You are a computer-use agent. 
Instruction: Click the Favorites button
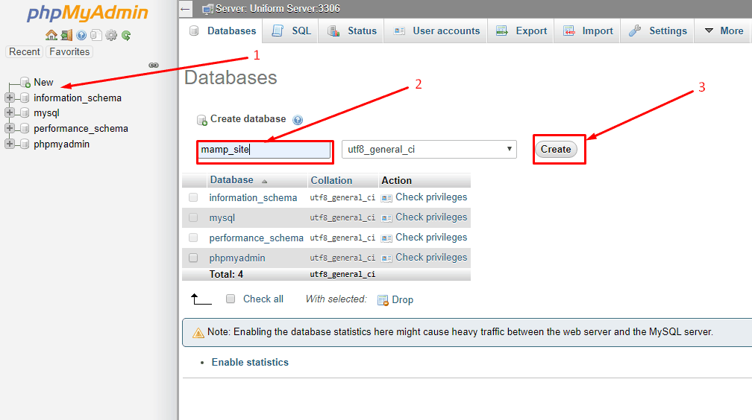click(x=69, y=51)
